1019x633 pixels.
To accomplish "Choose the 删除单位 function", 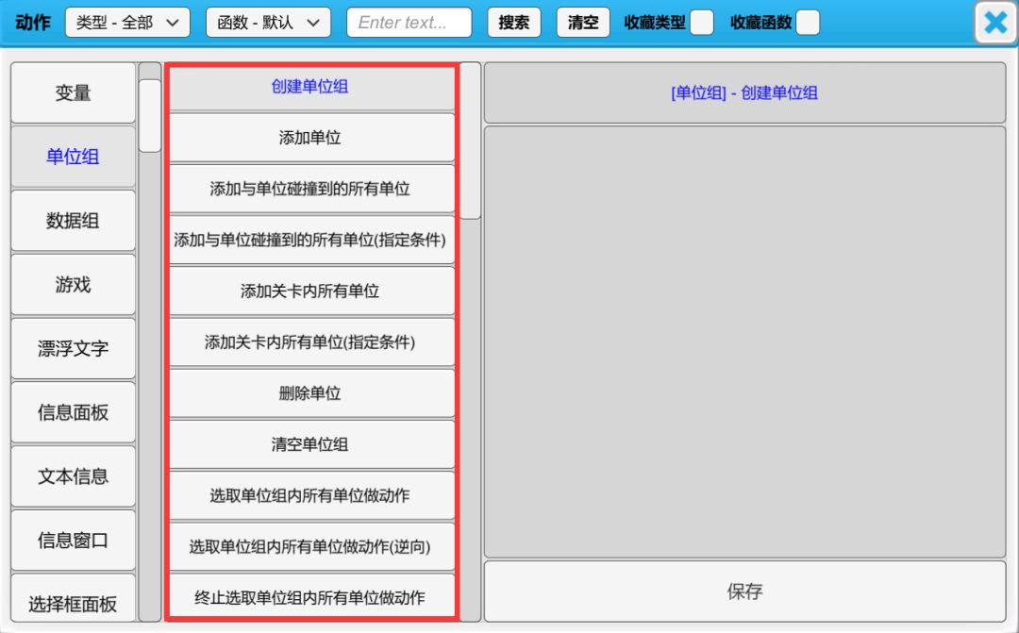I will tap(310, 393).
